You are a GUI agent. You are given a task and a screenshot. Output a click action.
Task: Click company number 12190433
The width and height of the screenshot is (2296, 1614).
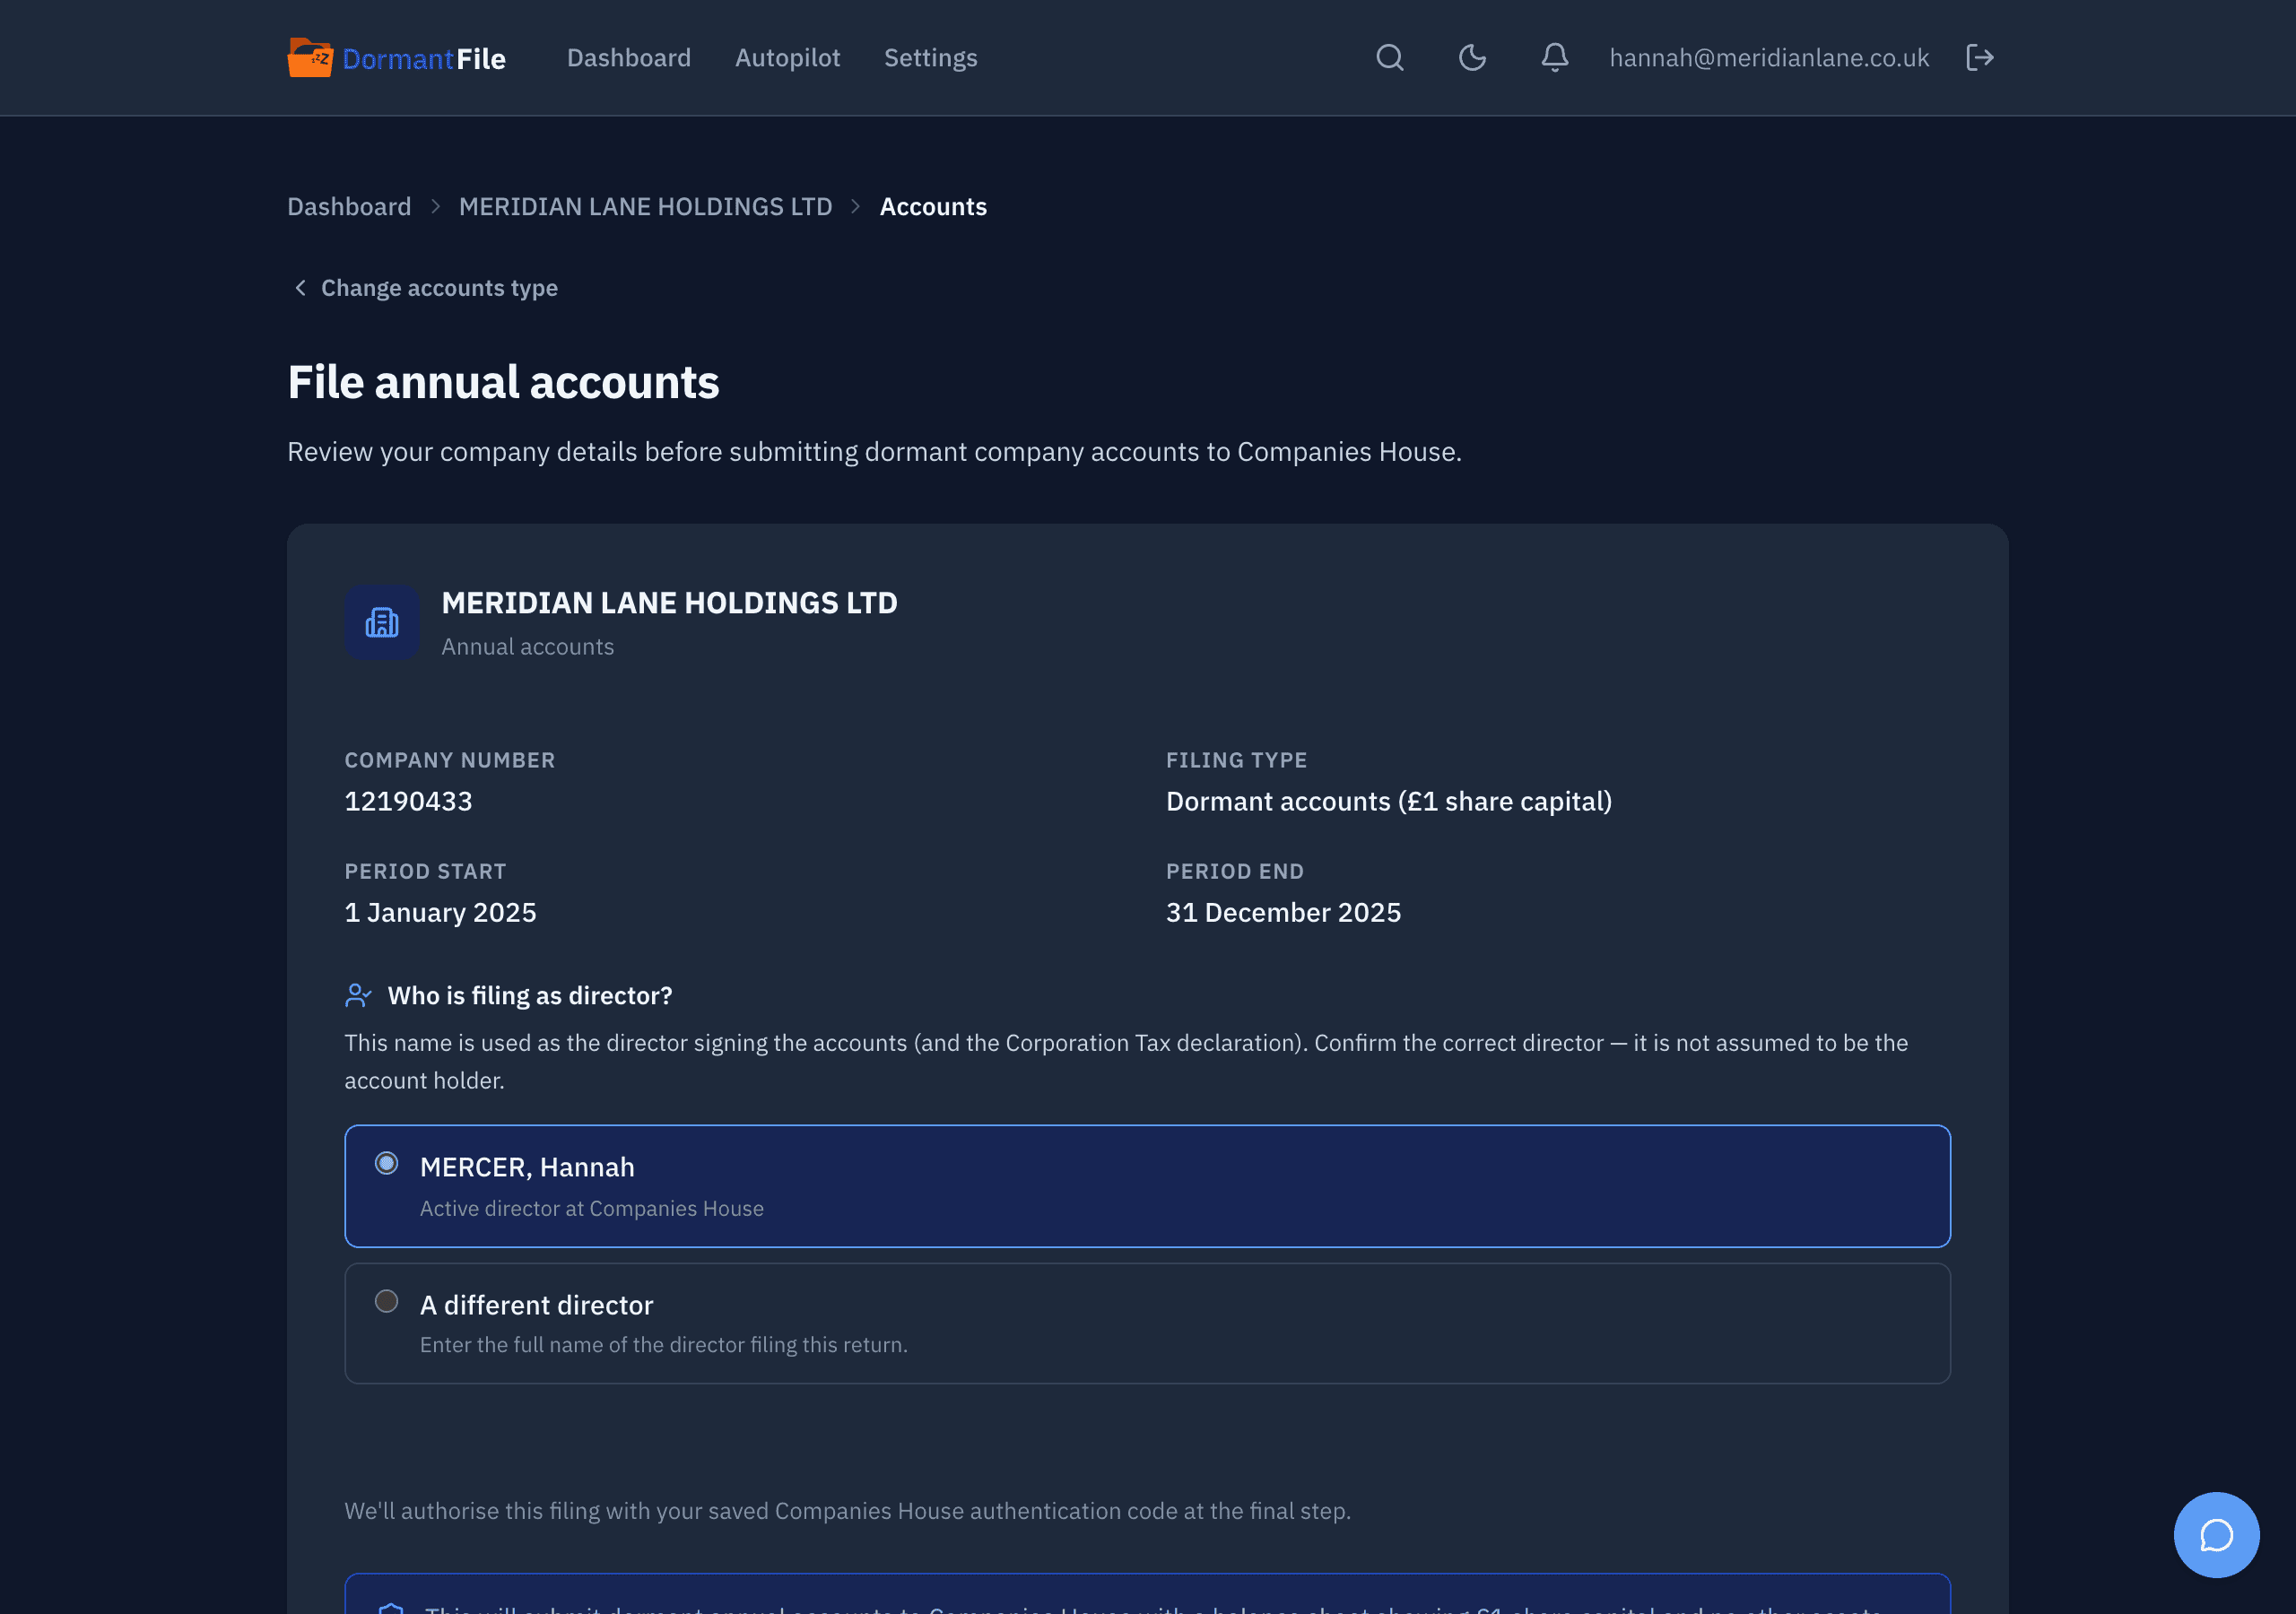(x=408, y=801)
